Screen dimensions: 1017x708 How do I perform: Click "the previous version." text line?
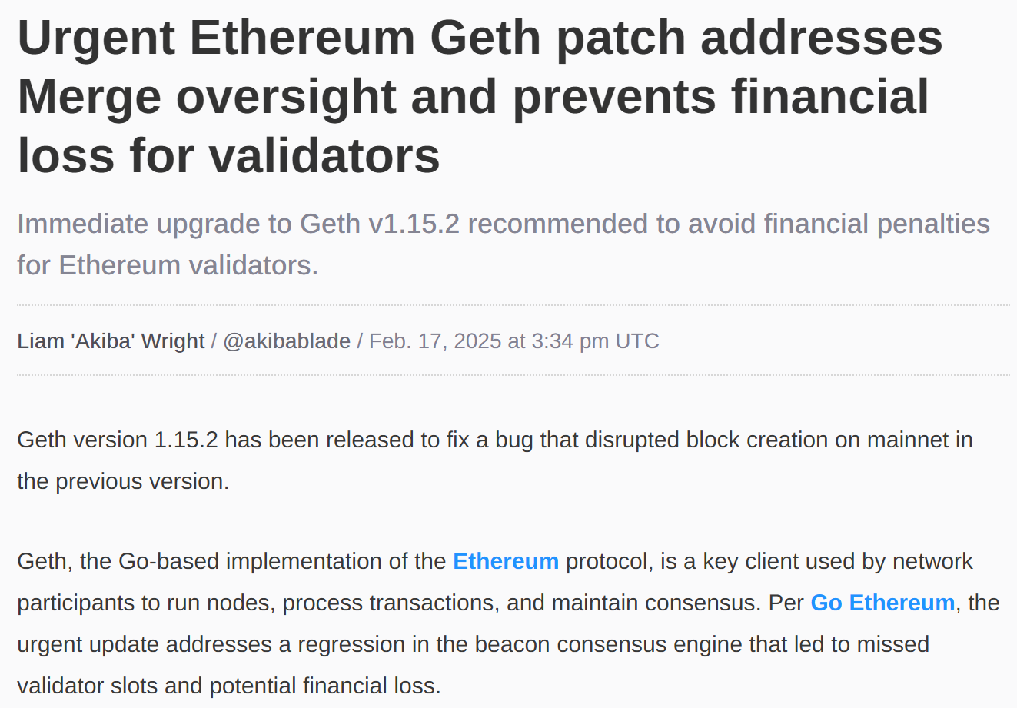pyautogui.click(x=123, y=481)
